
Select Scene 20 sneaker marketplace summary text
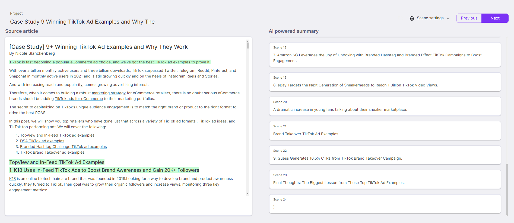[x=340, y=109]
